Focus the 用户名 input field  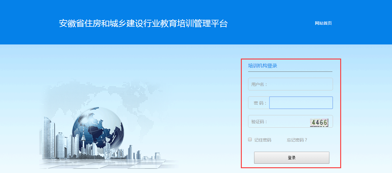click(290, 84)
